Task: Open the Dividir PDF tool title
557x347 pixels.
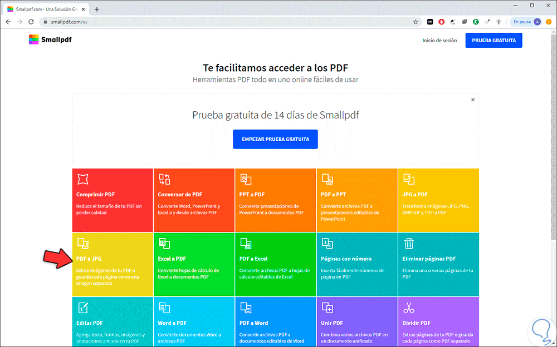Action: [416, 323]
